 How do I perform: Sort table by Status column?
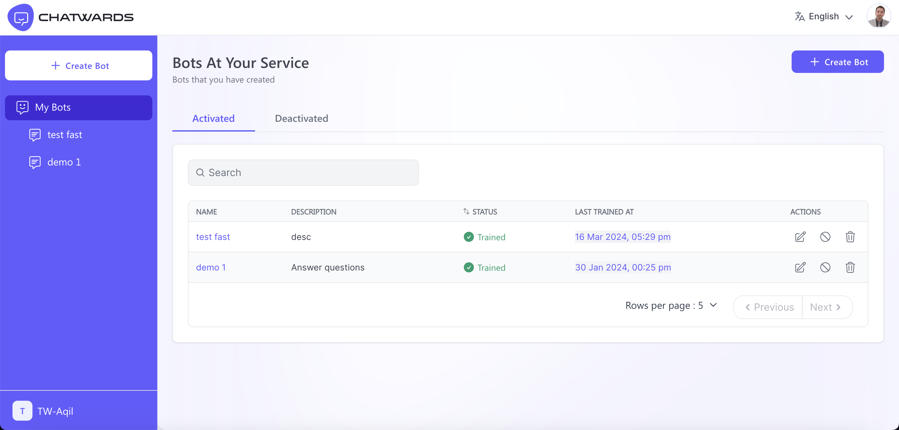coord(480,212)
